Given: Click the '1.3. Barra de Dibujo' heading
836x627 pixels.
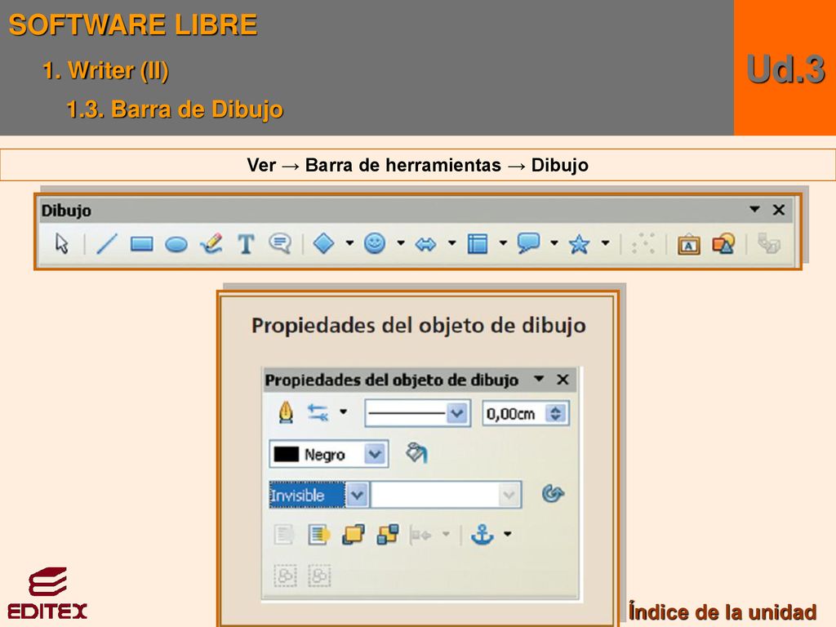Looking at the screenshot, I should click(175, 109).
